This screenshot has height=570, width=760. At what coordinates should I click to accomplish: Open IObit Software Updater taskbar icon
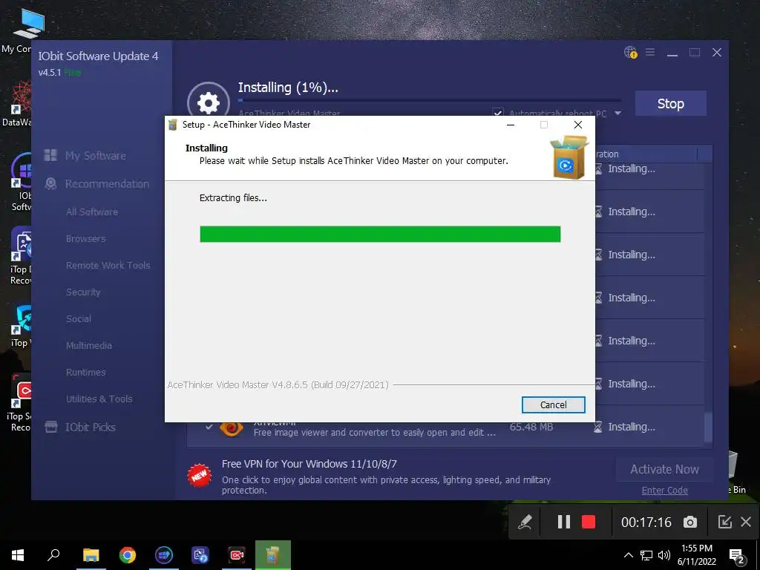(x=164, y=555)
